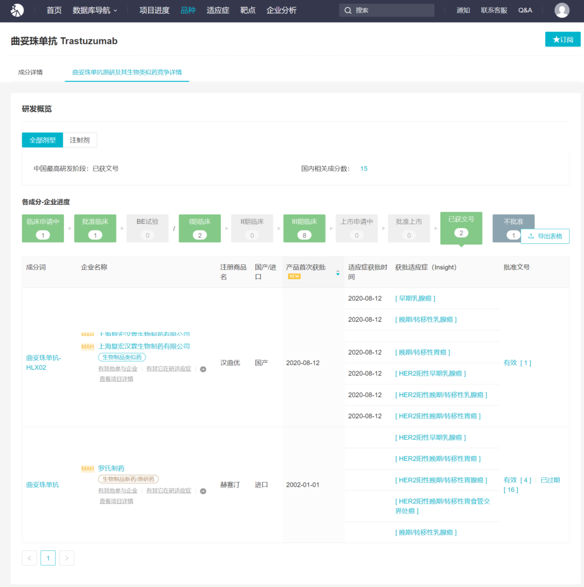Open the 曲妥珠单抗-HLX02 ingredient link

(43, 363)
